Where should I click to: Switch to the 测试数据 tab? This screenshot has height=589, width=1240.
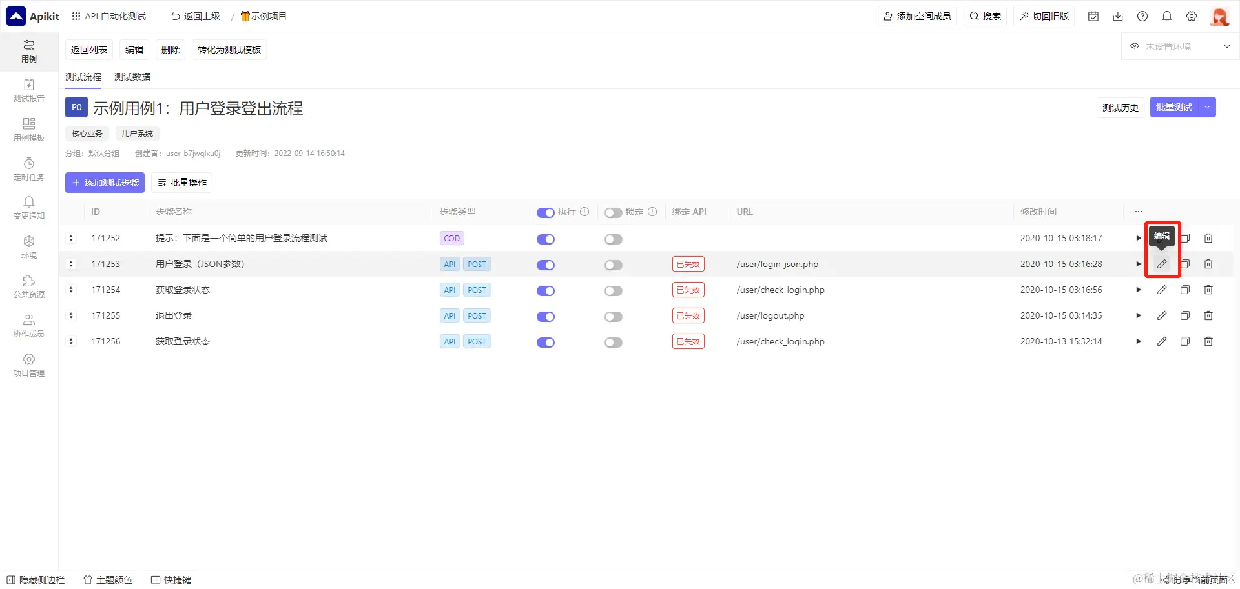[132, 77]
